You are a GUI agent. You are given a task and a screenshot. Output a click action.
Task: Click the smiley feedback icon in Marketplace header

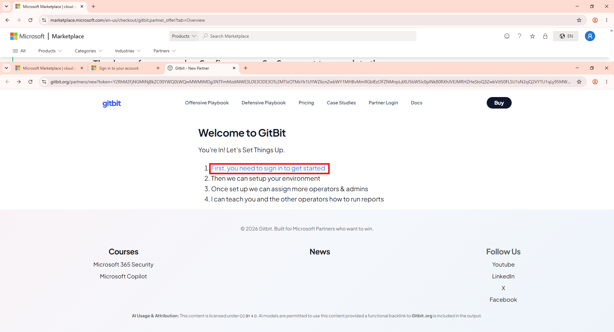(x=507, y=36)
